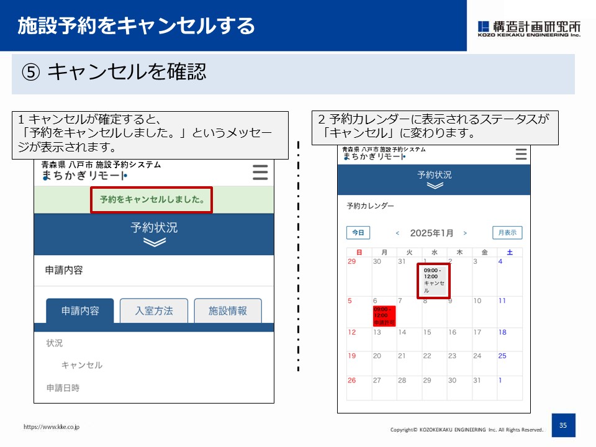The image size is (596, 447).
Task: Select January 15 in the calendar
Action: 427,332
